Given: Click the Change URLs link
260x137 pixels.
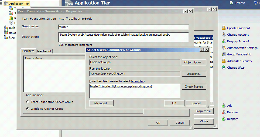Looking at the screenshot, I should (x=236, y=68).
